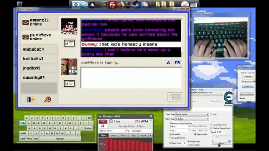269x151 pixels.
Task: Click the Undo Scan button
Action: [215, 101]
